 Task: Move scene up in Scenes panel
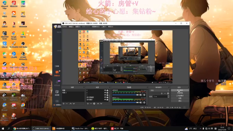coord(70,104)
